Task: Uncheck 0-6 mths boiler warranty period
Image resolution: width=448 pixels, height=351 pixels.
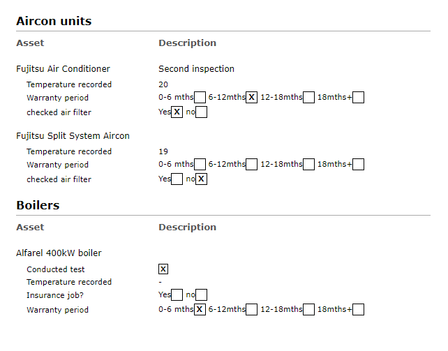Action: tap(200, 309)
